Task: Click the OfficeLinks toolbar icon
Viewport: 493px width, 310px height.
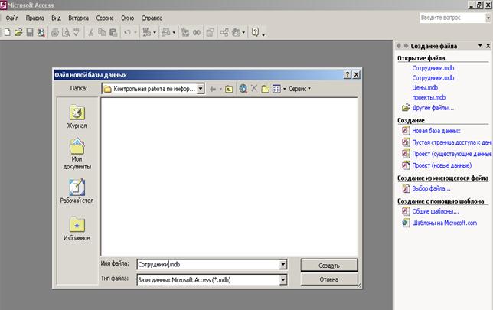Action: tap(146, 32)
